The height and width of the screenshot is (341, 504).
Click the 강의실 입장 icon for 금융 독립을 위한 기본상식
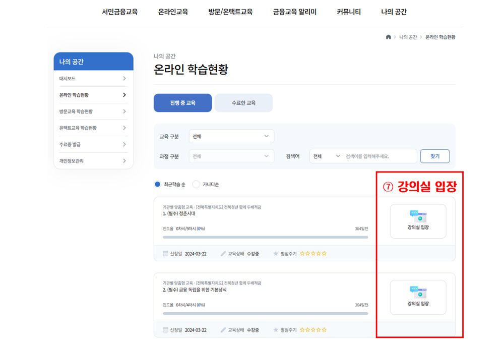418,292
